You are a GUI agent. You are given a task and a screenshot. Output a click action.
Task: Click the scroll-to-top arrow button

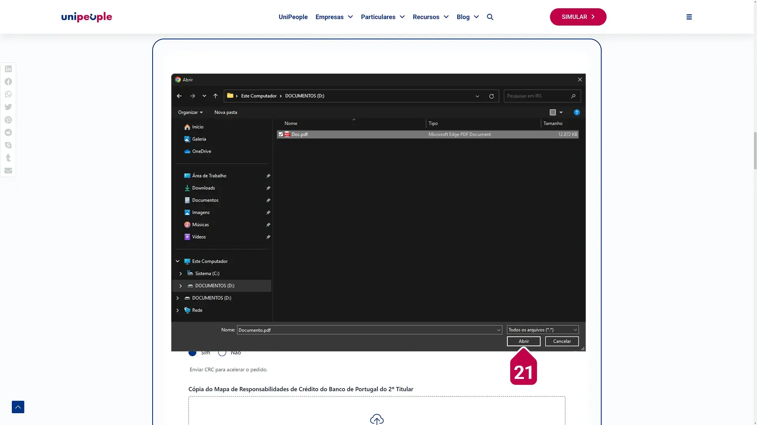[18, 407]
